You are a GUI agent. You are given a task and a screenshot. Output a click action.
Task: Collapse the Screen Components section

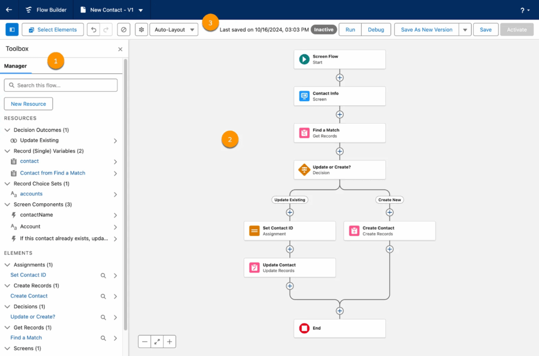7,204
